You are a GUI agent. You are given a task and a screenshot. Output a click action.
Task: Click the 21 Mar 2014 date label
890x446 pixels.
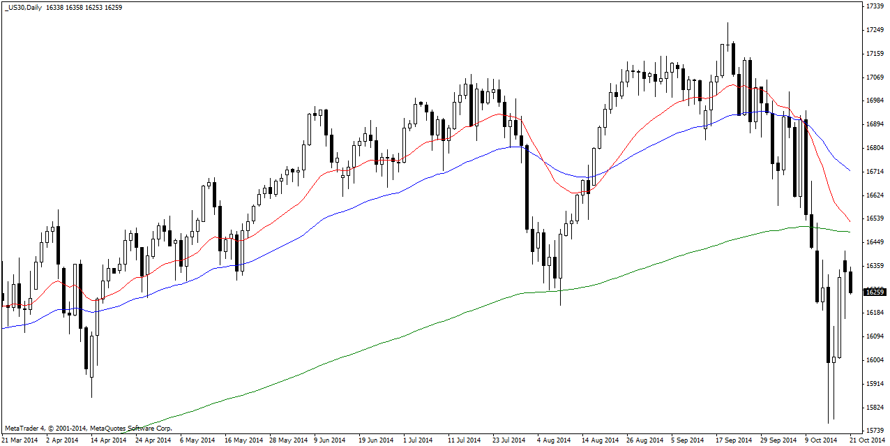point(20,440)
